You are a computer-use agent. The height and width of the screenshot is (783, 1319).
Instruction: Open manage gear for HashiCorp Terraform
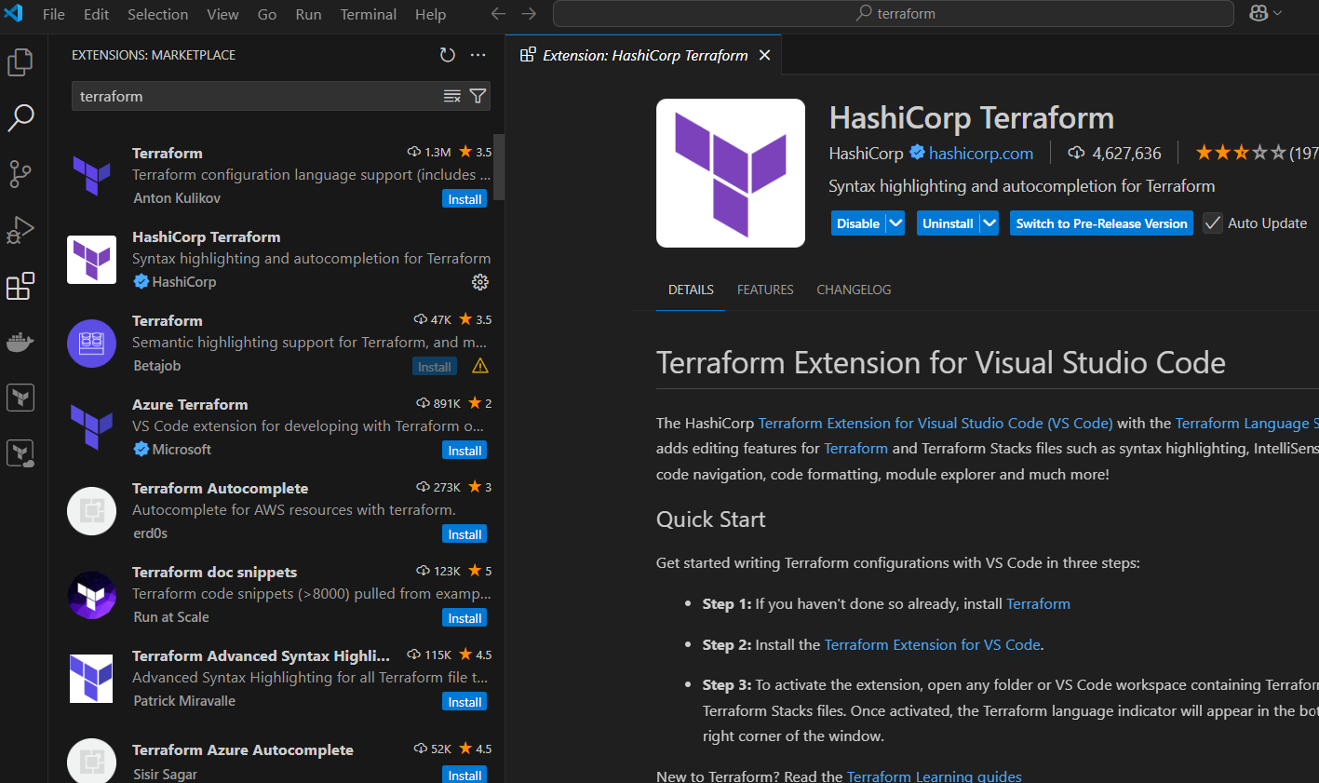point(480,282)
